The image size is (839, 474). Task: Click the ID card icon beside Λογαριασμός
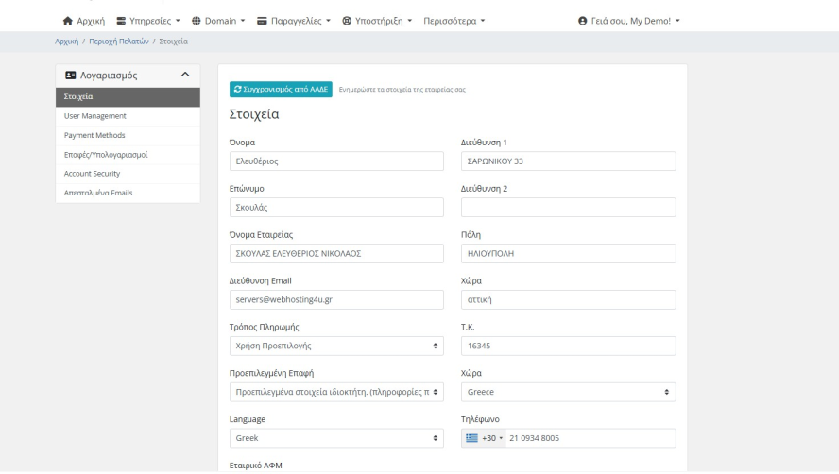pyautogui.click(x=71, y=76)
